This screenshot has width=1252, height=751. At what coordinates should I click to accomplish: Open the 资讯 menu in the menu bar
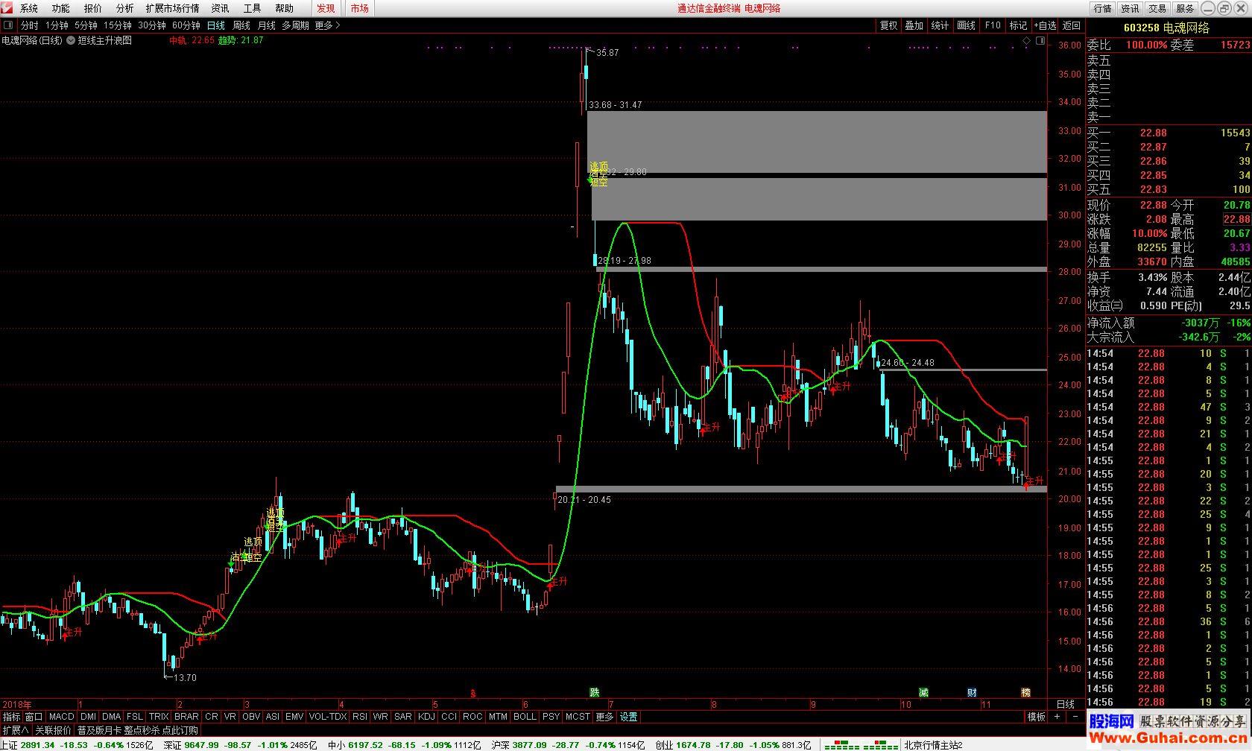click(220, 8)
